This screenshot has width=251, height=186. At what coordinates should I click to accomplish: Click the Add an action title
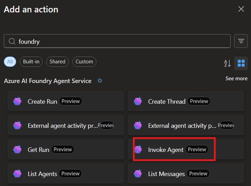pyautogui.click(x=31, y=9)
